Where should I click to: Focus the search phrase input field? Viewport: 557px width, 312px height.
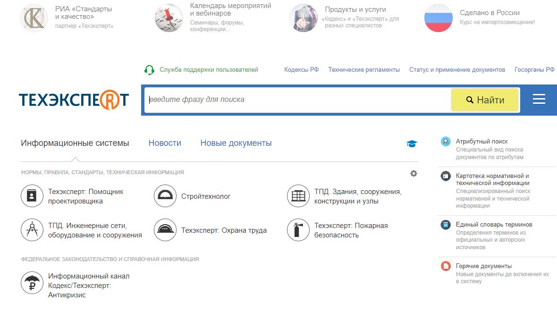pos(298,100)
